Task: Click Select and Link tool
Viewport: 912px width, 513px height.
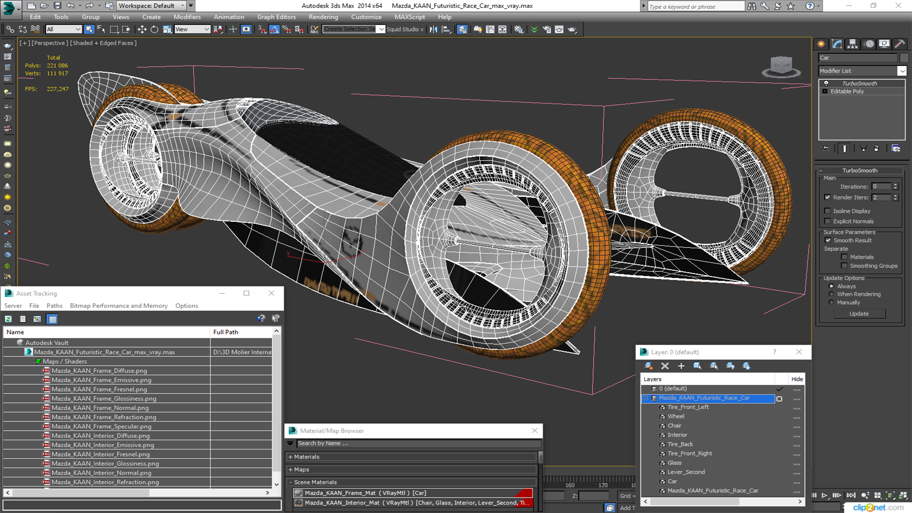Action: pyautogui.click(x=10, y=29)
